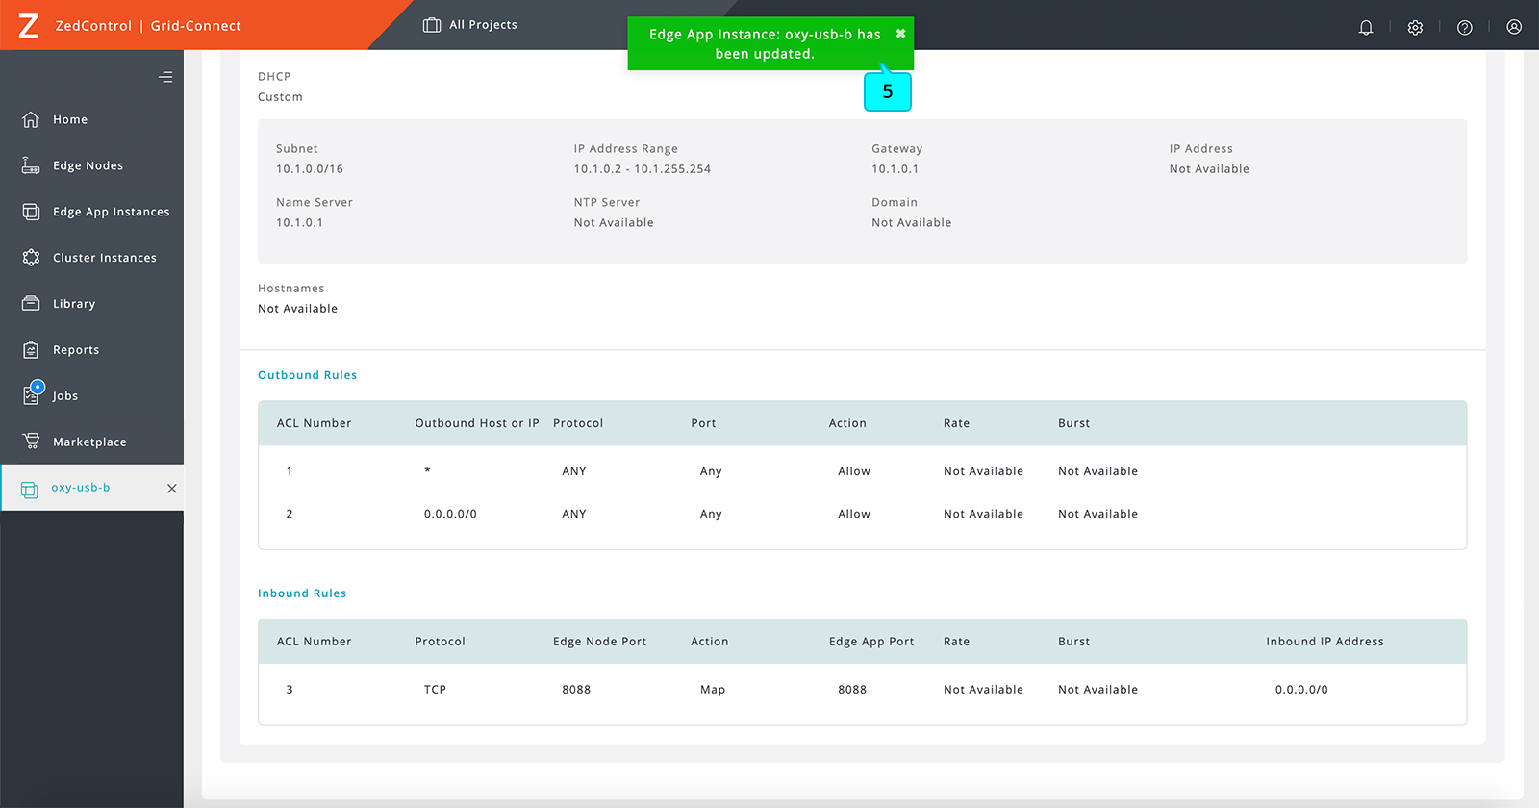Click IP range 10.1.0.2 - 10.1.255.254

(643, 169)
